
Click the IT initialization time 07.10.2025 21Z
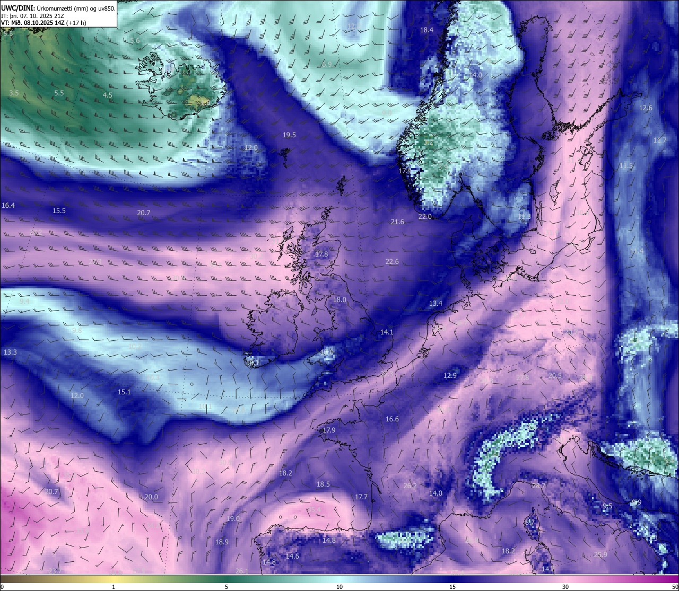32,16
